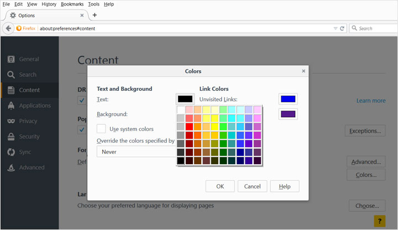Open the Tools menu
Screen dimensions: 398x230
(x=93, y=4)
